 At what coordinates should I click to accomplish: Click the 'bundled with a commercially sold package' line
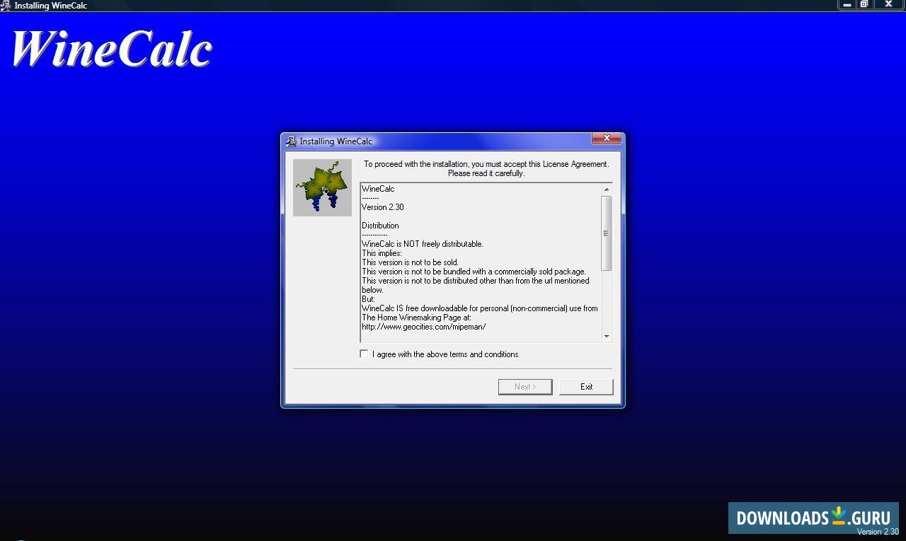474,272
